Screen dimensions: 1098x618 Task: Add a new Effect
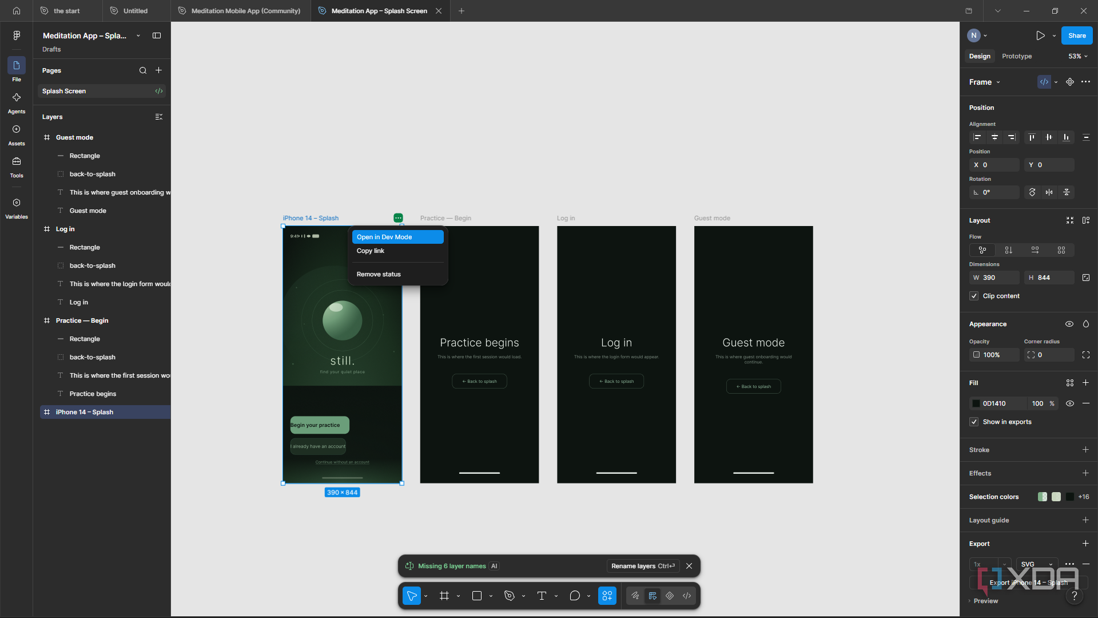click(1085, 473)
